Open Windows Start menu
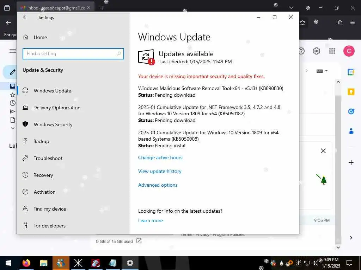This screenshot has height=270, width=361. coord(8,263)
